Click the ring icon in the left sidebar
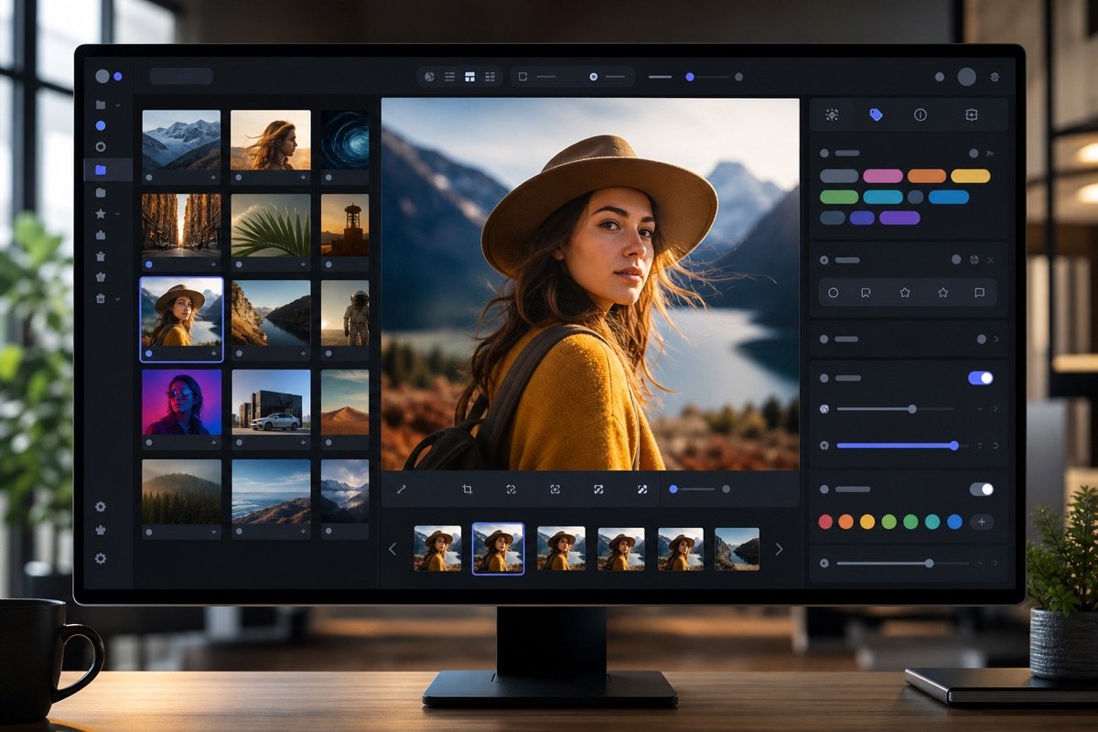The height and width of the screenshot is (732, 1098). click(101, 146)
